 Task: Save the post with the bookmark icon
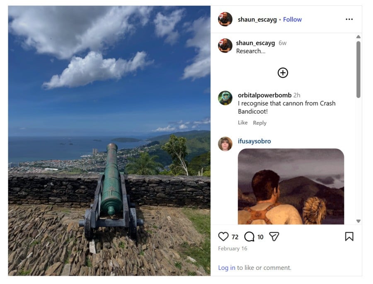(x=349, y=236)
